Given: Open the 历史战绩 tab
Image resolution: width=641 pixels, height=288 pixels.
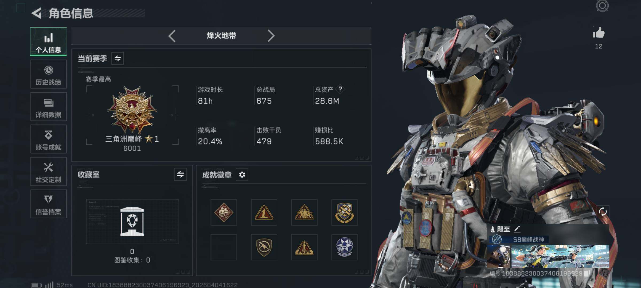Looking at the screenshot, I should pos(48,74).
